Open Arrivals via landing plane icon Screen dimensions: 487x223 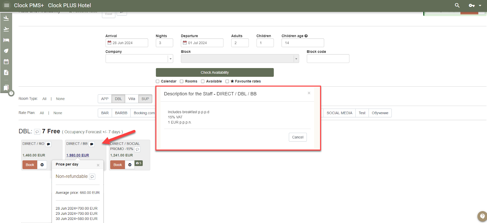coord(6,18)
